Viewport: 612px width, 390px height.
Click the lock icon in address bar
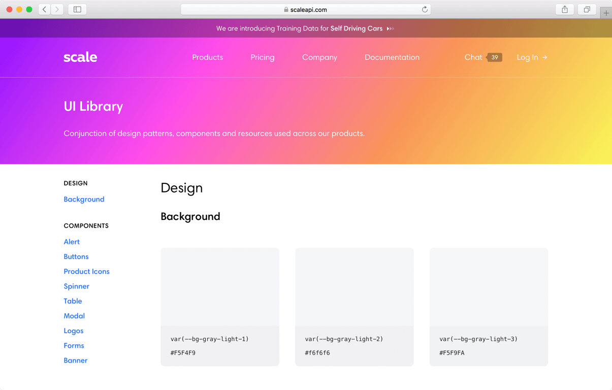click(x=286, y=10)
